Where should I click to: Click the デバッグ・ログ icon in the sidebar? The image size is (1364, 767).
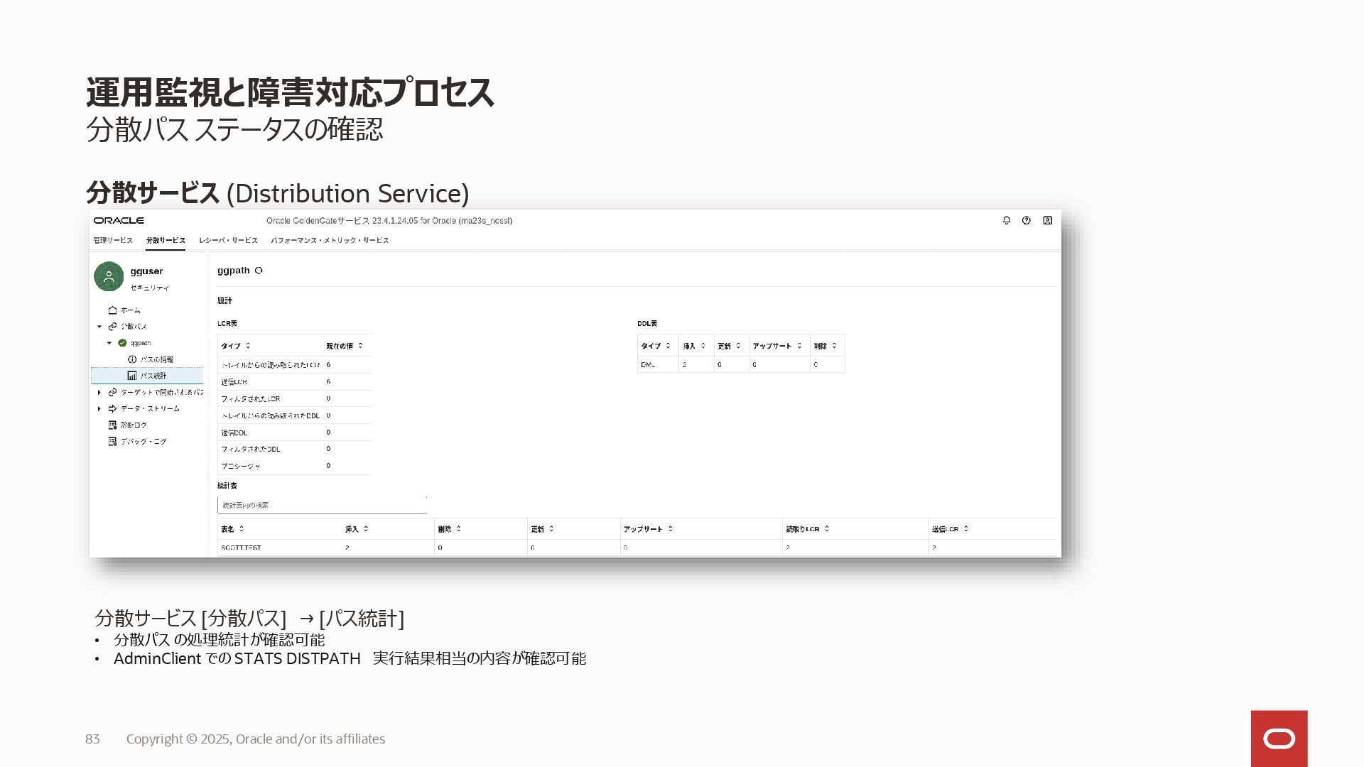112,442
